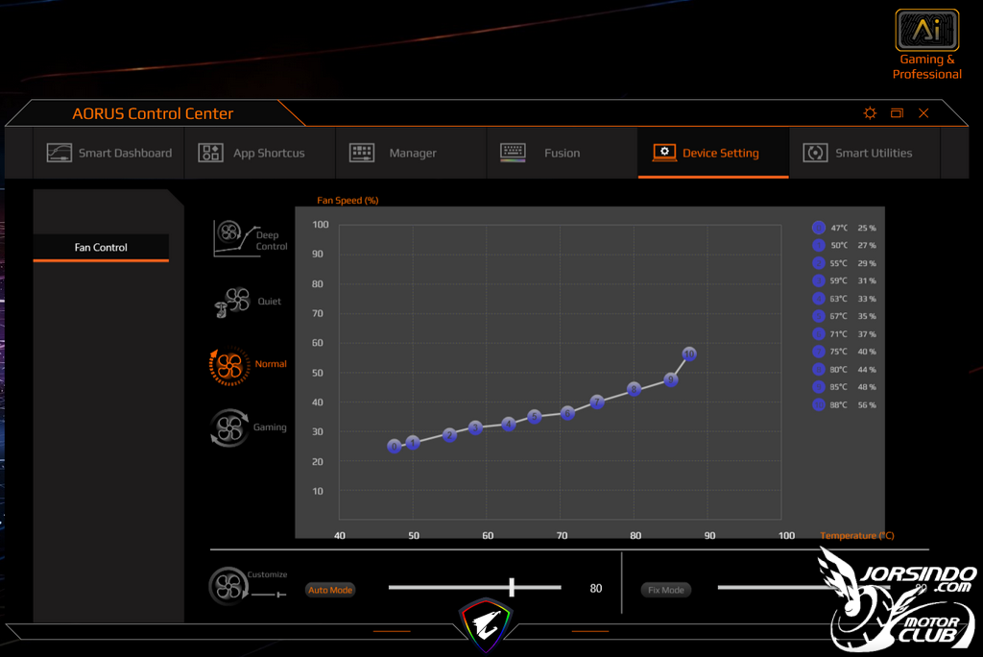Click the Auto Mode value 80
983x657 pixels.
click(x=595, y=589)
